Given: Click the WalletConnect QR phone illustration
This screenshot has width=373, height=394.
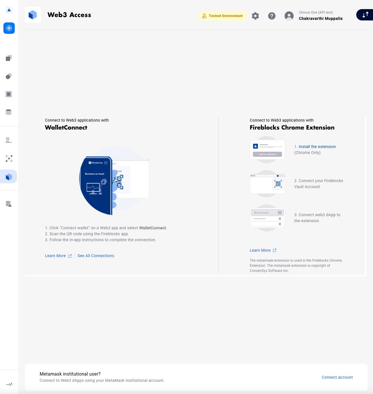Looking at the screenshot, I should [114, 181].
